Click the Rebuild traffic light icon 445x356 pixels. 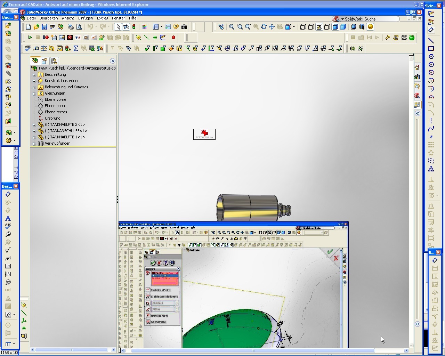(134, 27)
